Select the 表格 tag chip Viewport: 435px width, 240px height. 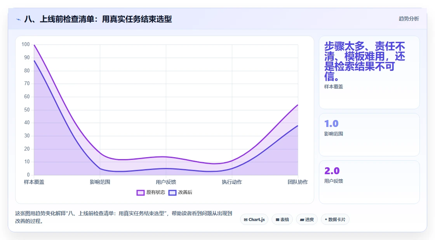282,219
